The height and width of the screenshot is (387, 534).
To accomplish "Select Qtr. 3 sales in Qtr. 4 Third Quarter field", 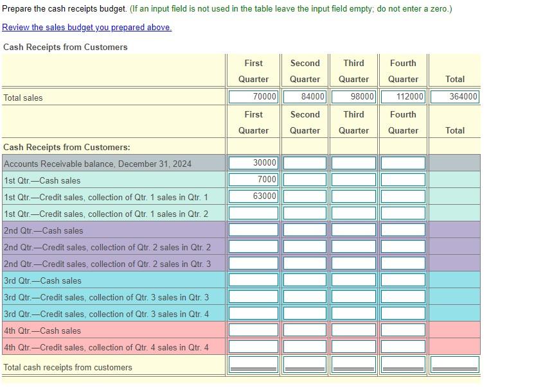I will pos(353,313).
